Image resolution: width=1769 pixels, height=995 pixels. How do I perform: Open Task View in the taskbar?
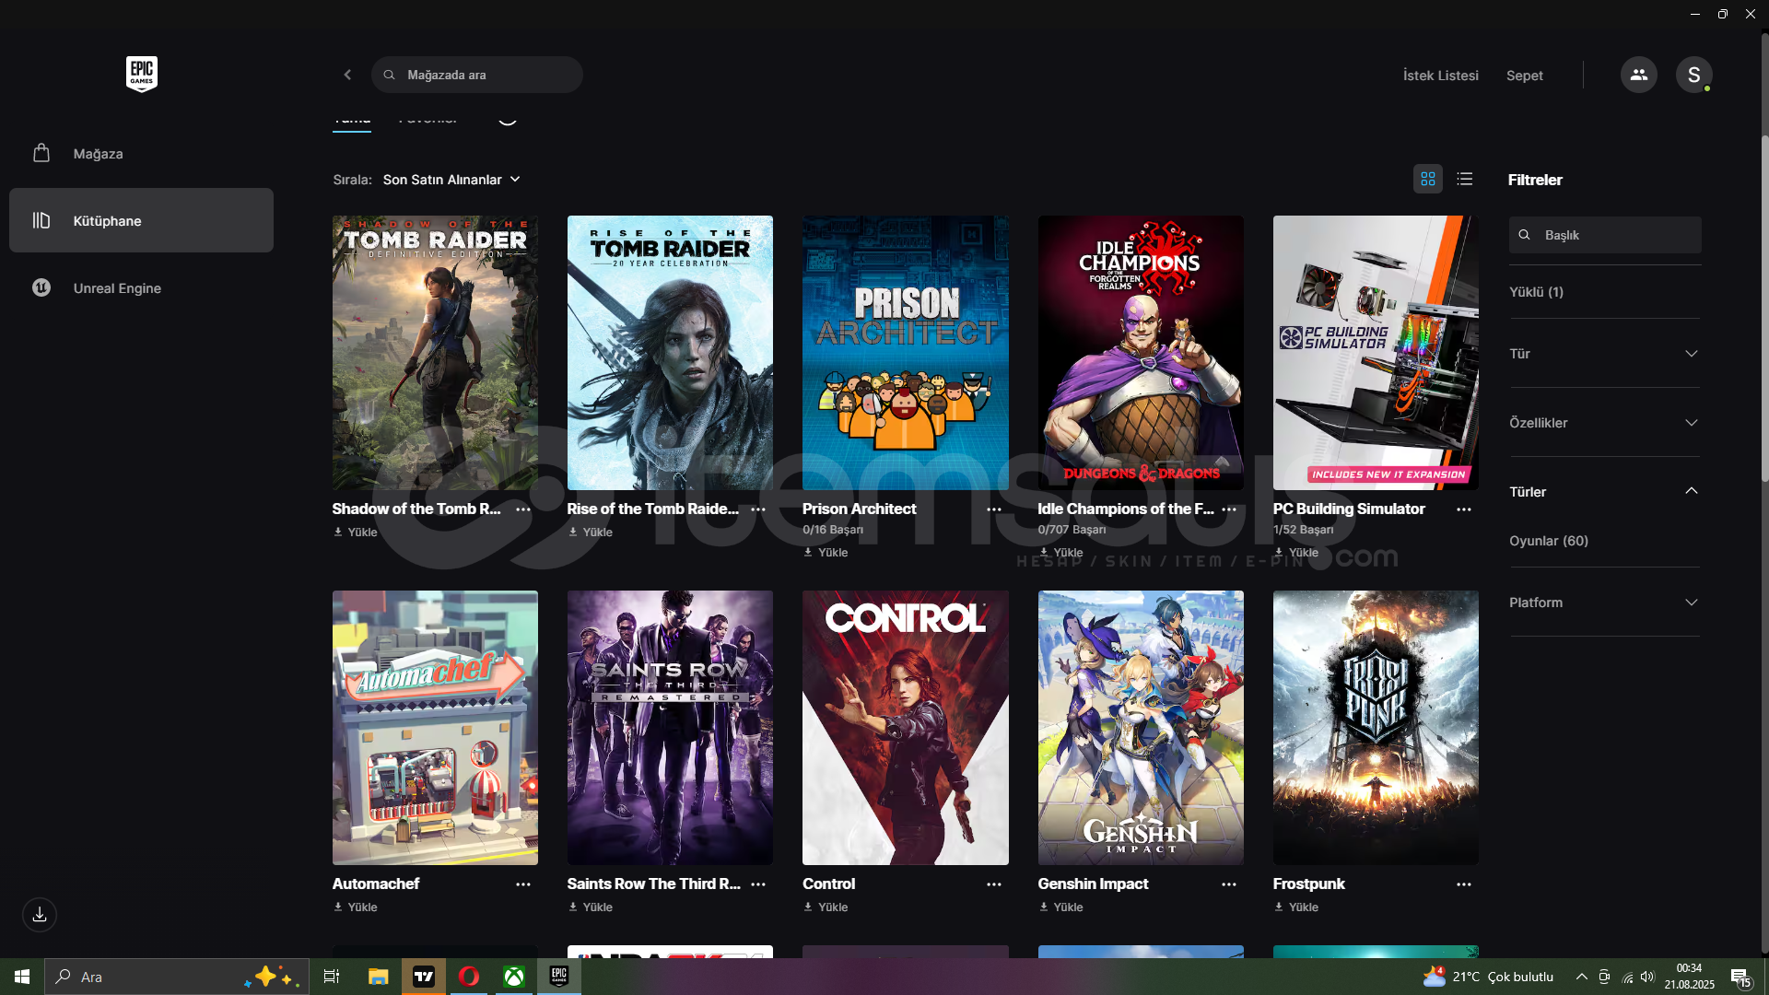coord(332,977)
